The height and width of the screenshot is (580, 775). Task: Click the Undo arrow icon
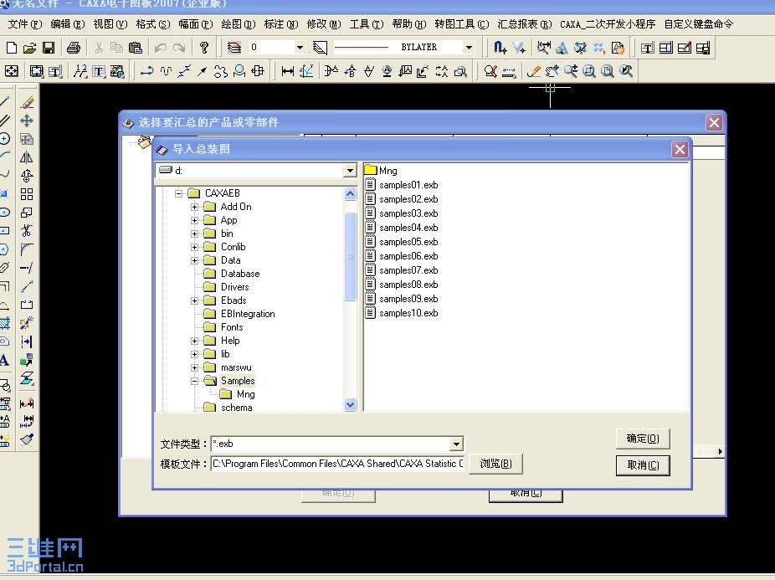(160, 48)
